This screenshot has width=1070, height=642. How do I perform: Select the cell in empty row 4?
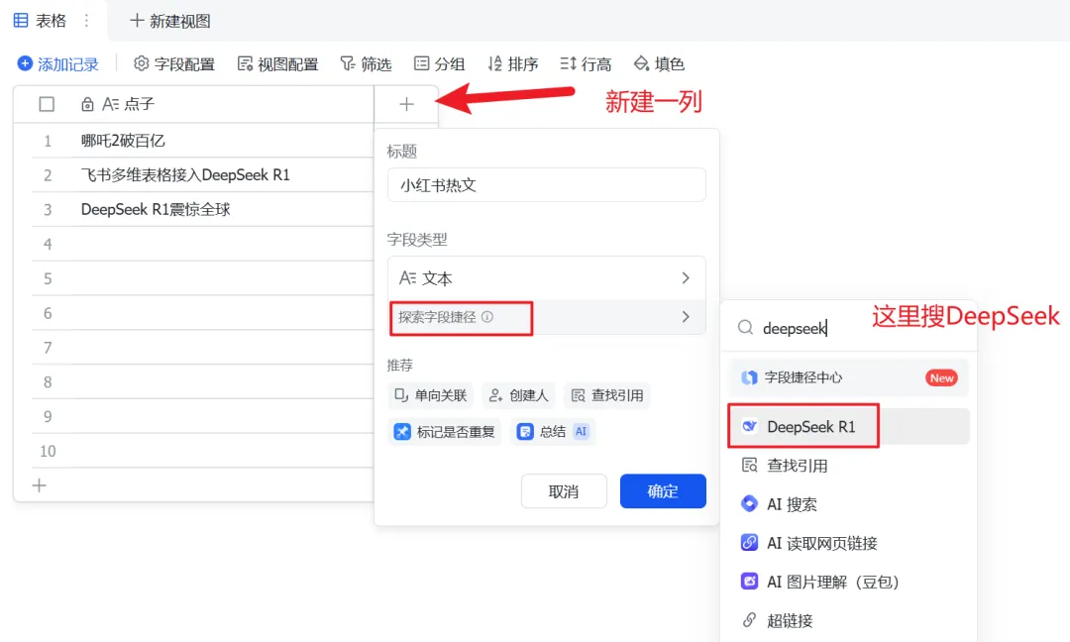coord(225,244)
